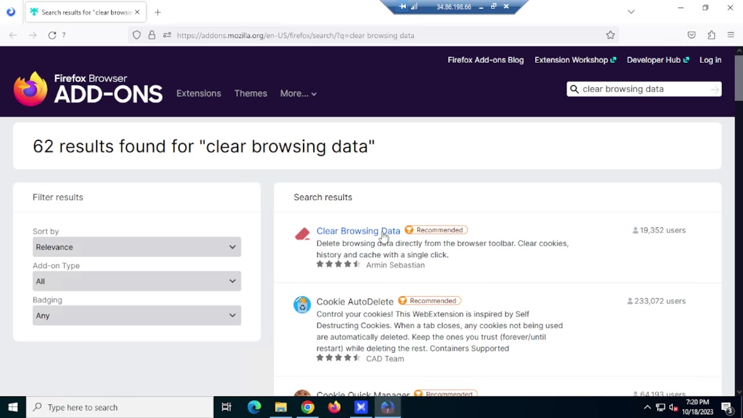Screen dimensions: 743x418
Task: Click the "Filter results" heading
Action: 57,197
